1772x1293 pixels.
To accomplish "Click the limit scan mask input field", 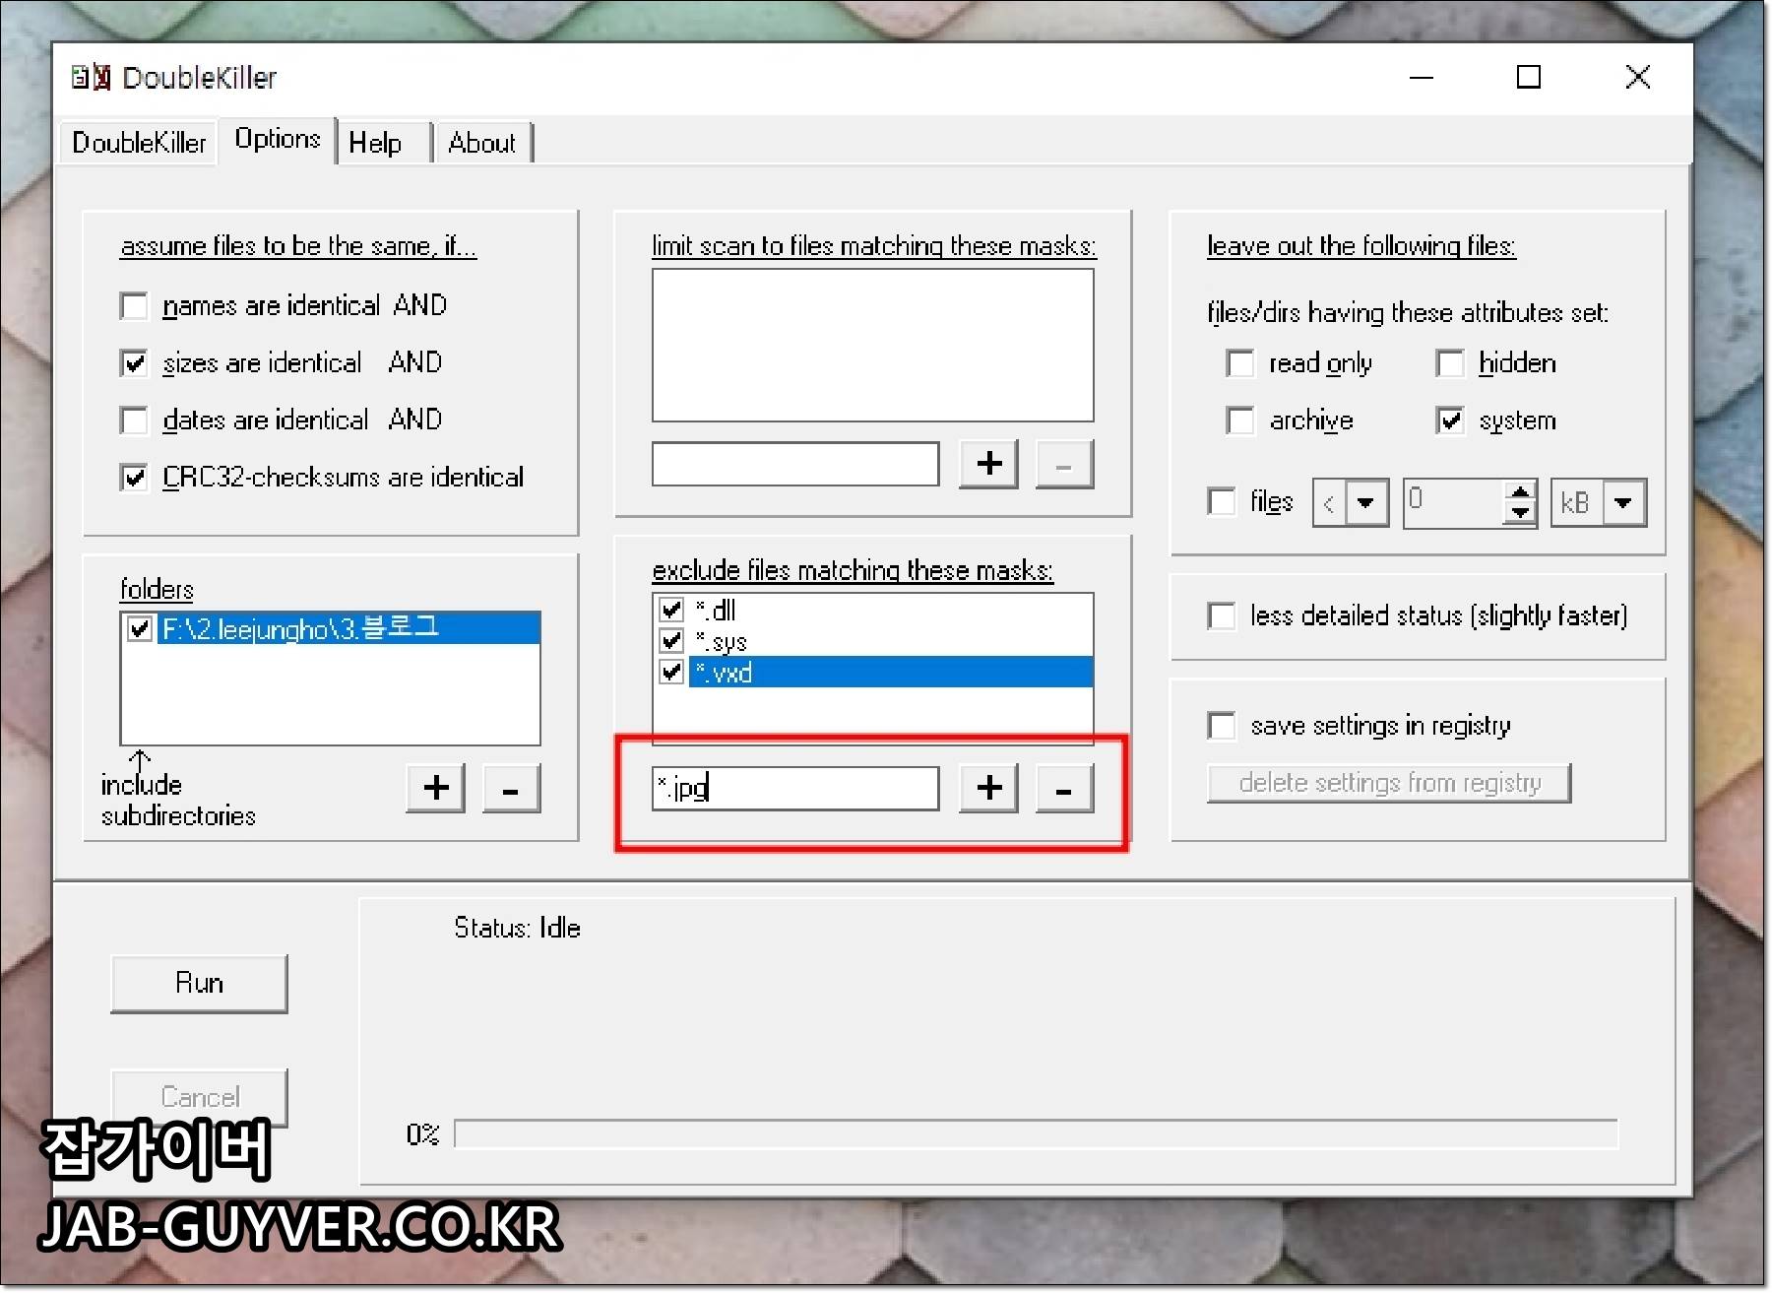I will click(x=795, y=464).
